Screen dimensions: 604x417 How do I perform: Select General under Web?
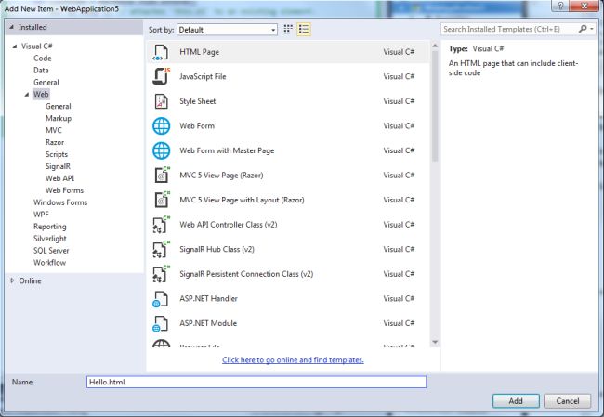(x=59, y=106)
